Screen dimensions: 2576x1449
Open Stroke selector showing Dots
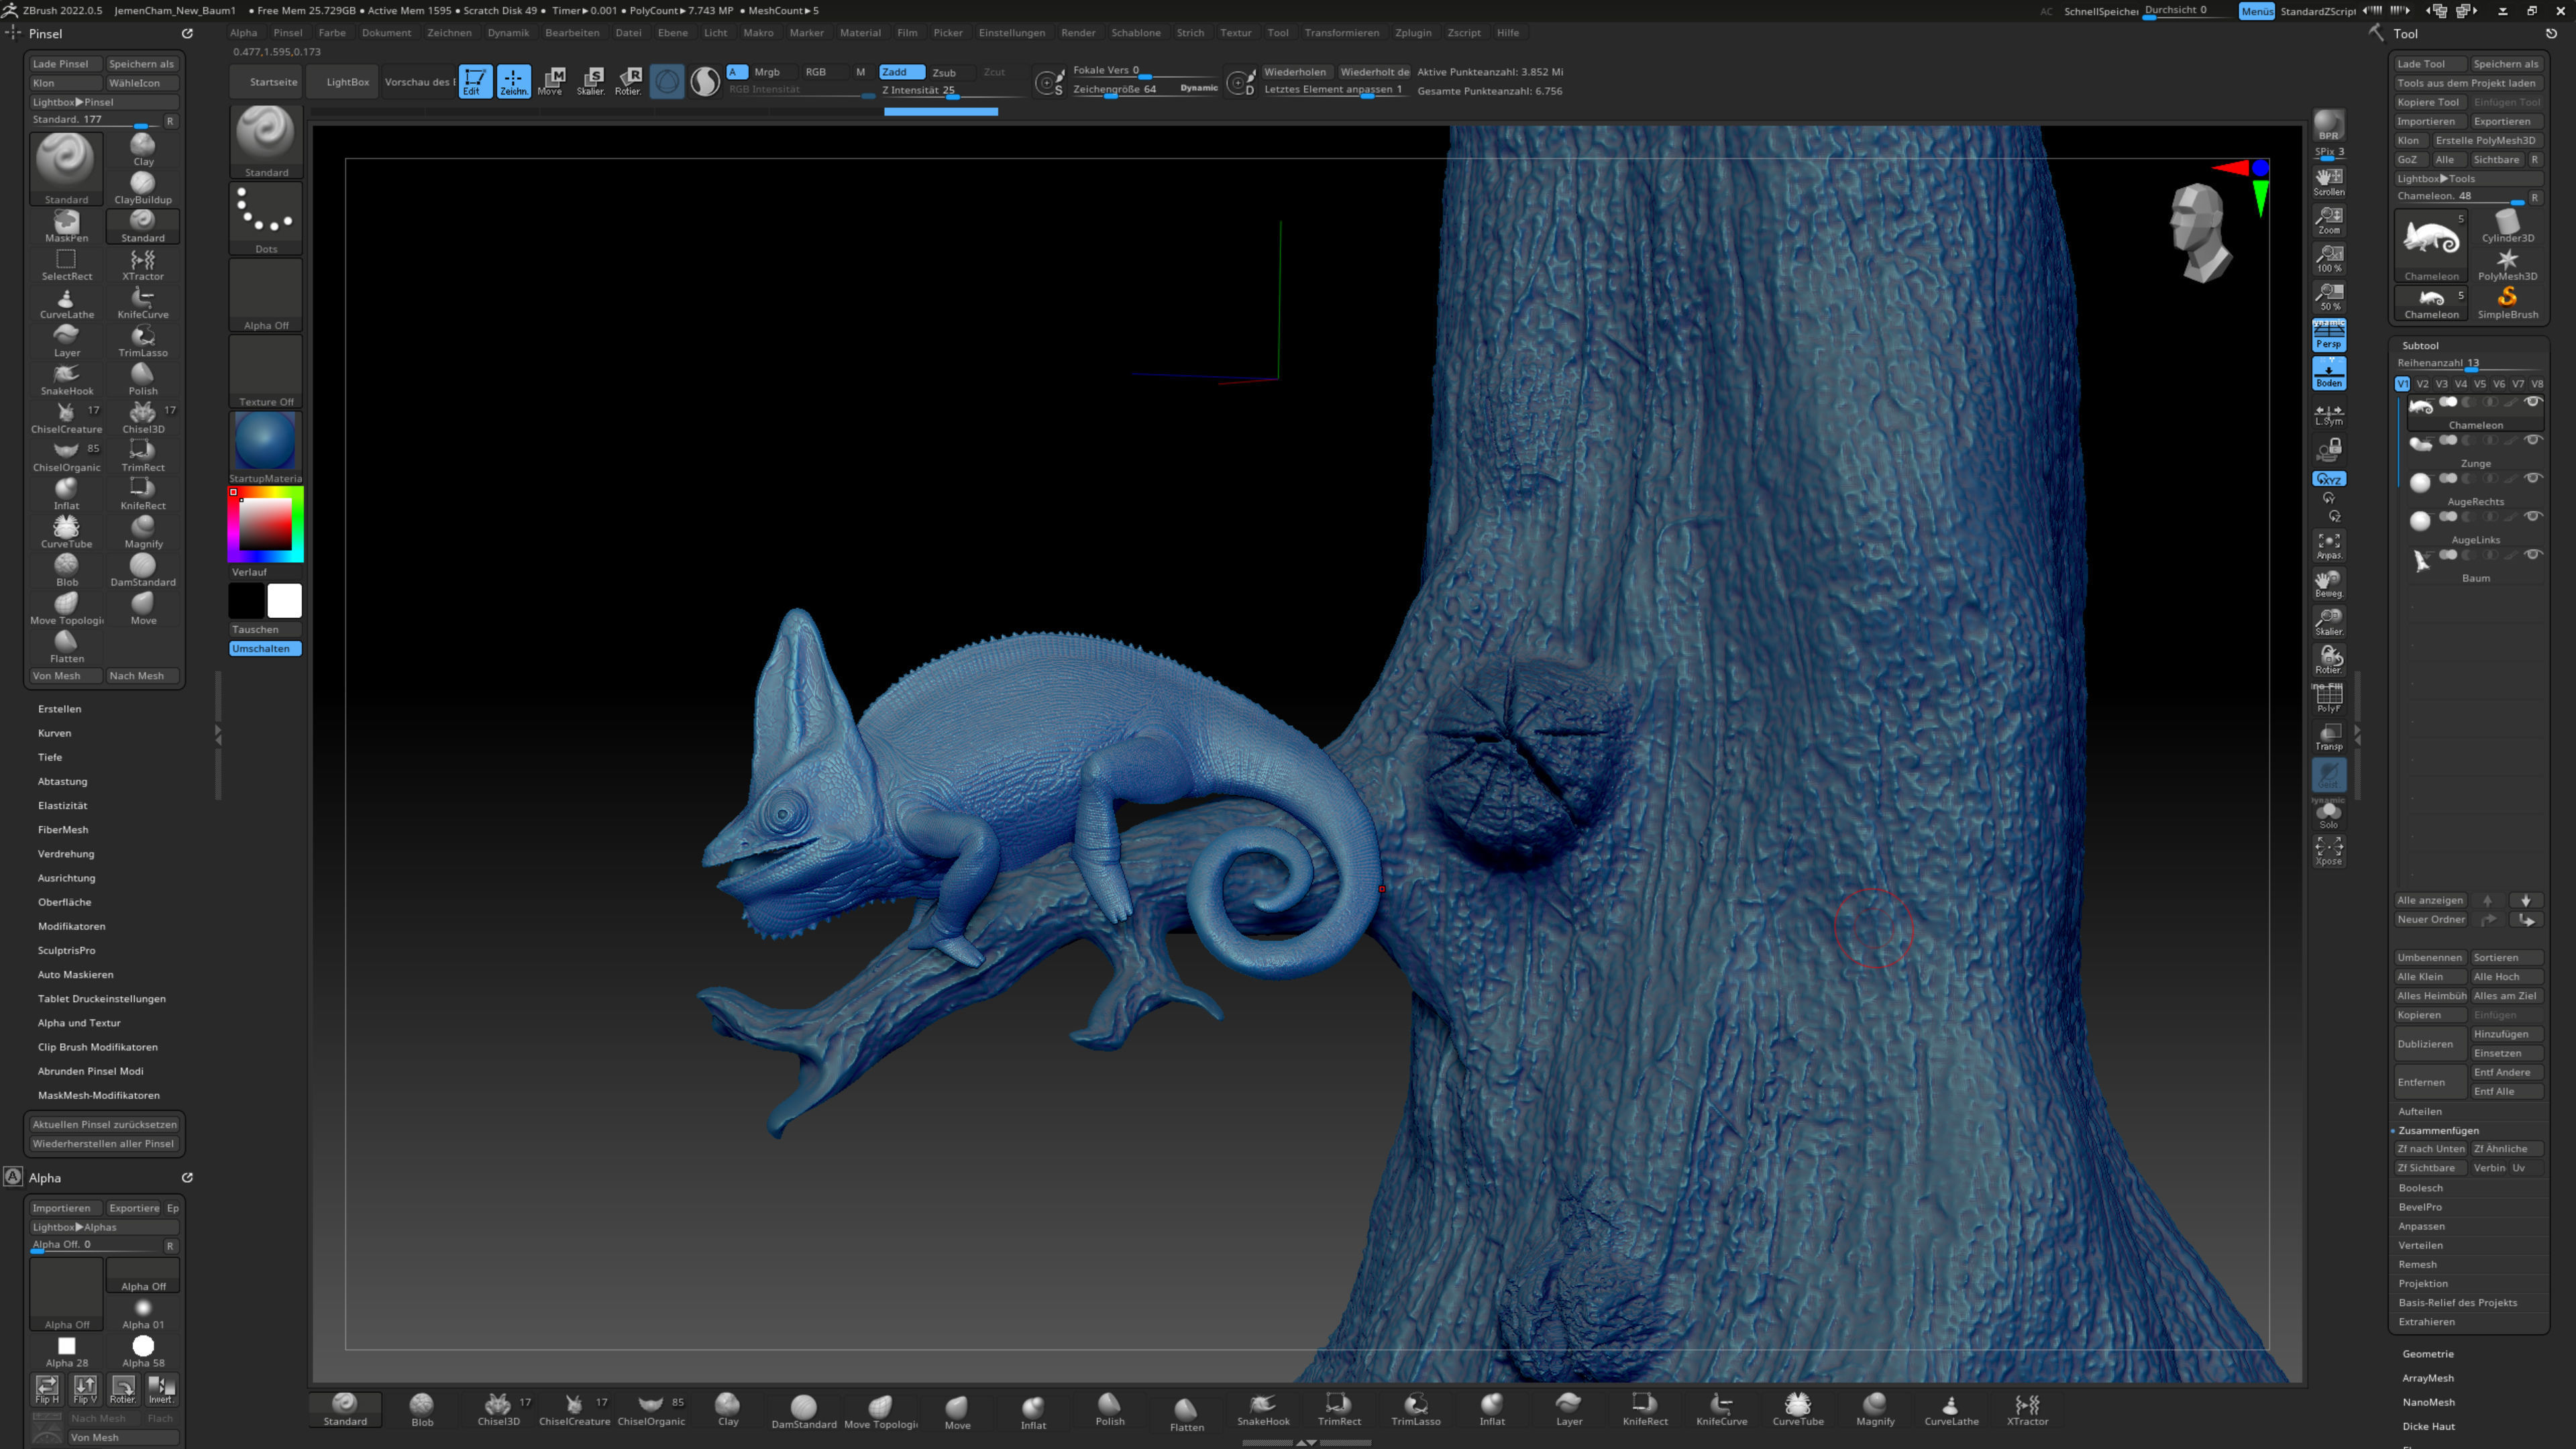tap(266, 219)
